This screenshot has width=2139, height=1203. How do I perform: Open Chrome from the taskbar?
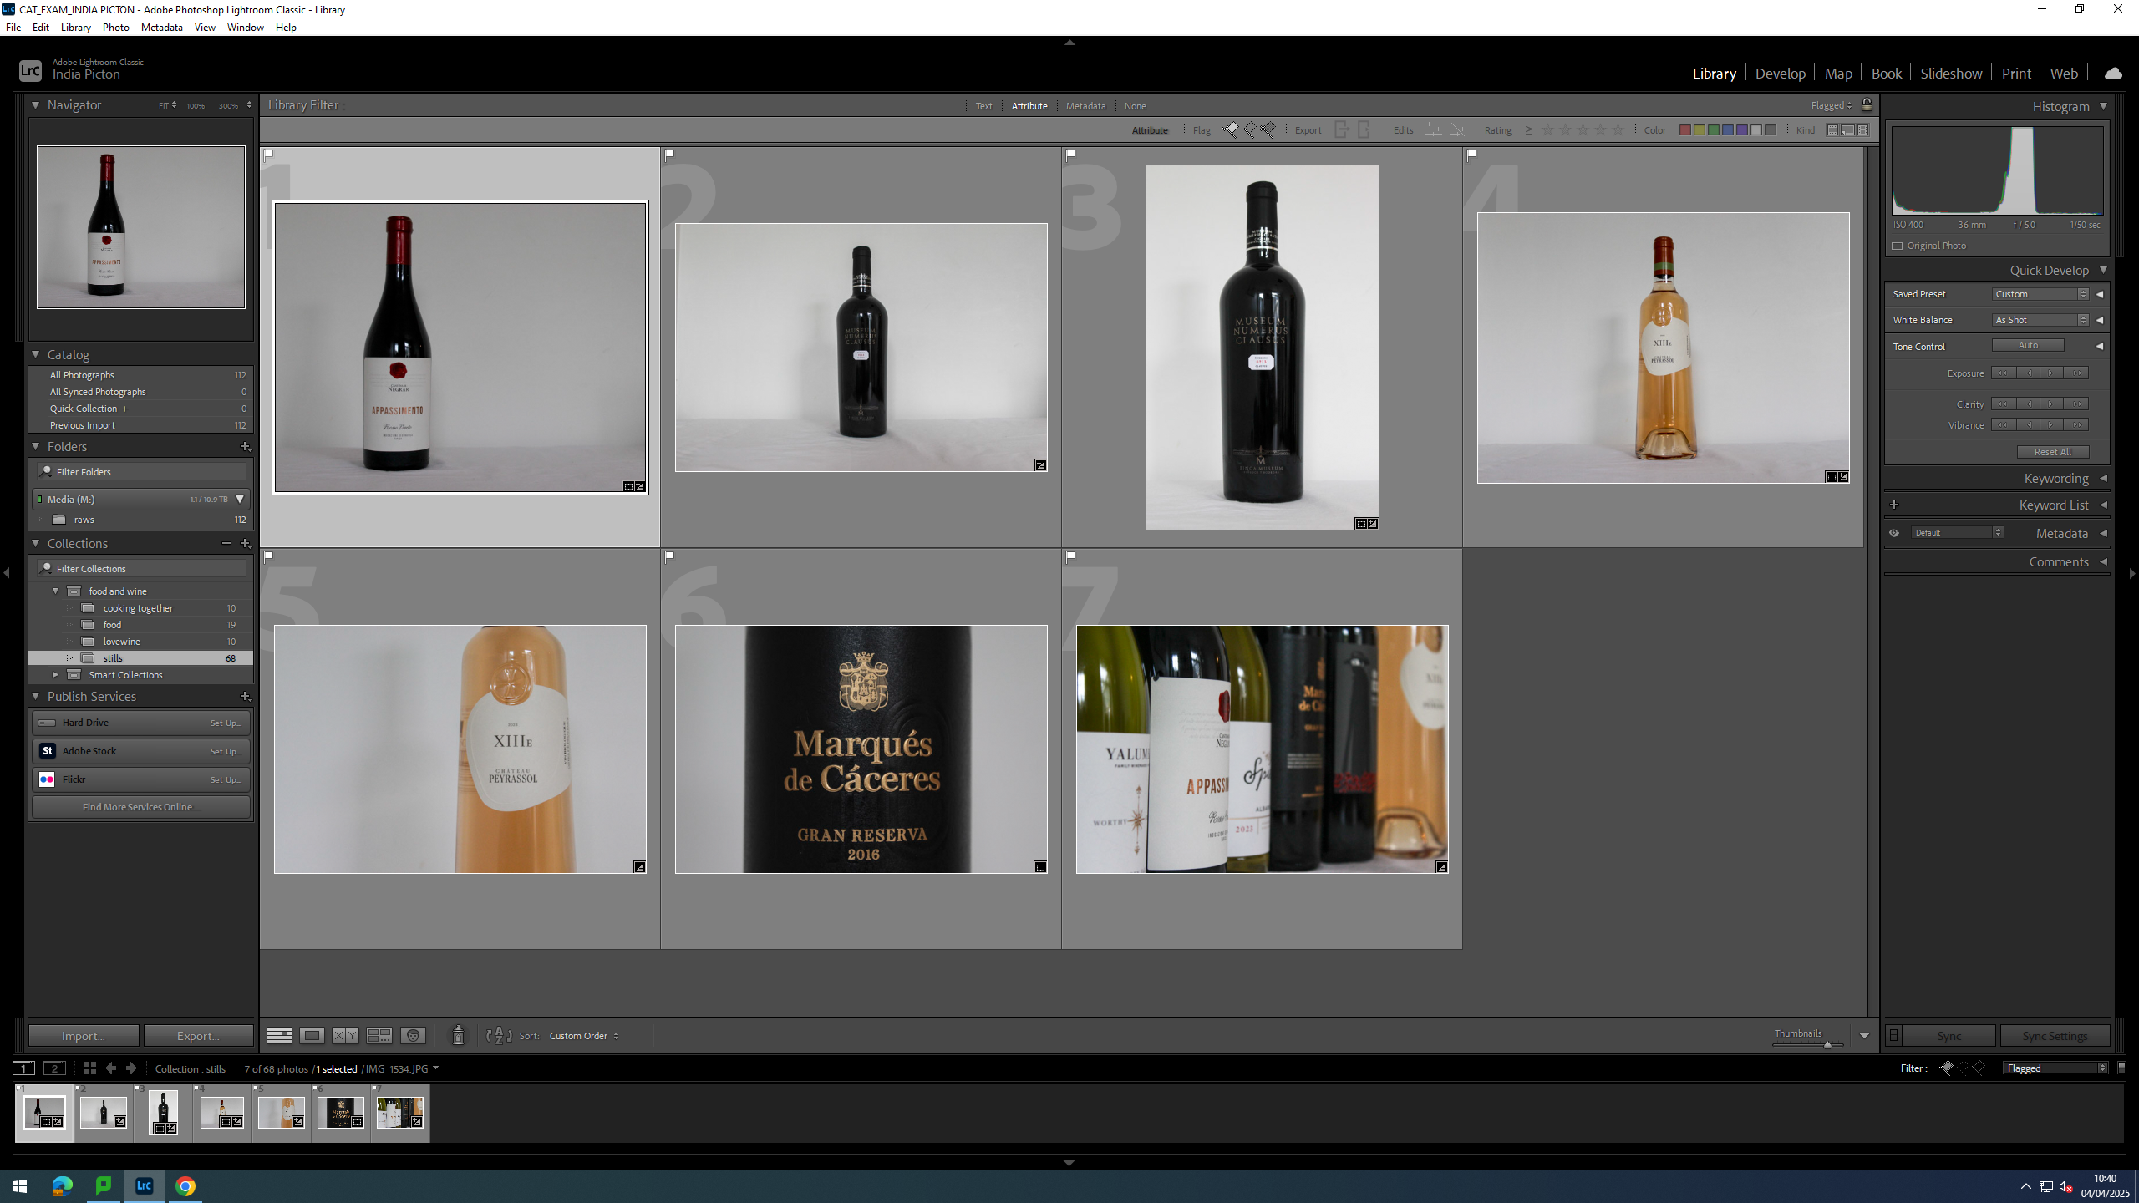(185, 1185)
